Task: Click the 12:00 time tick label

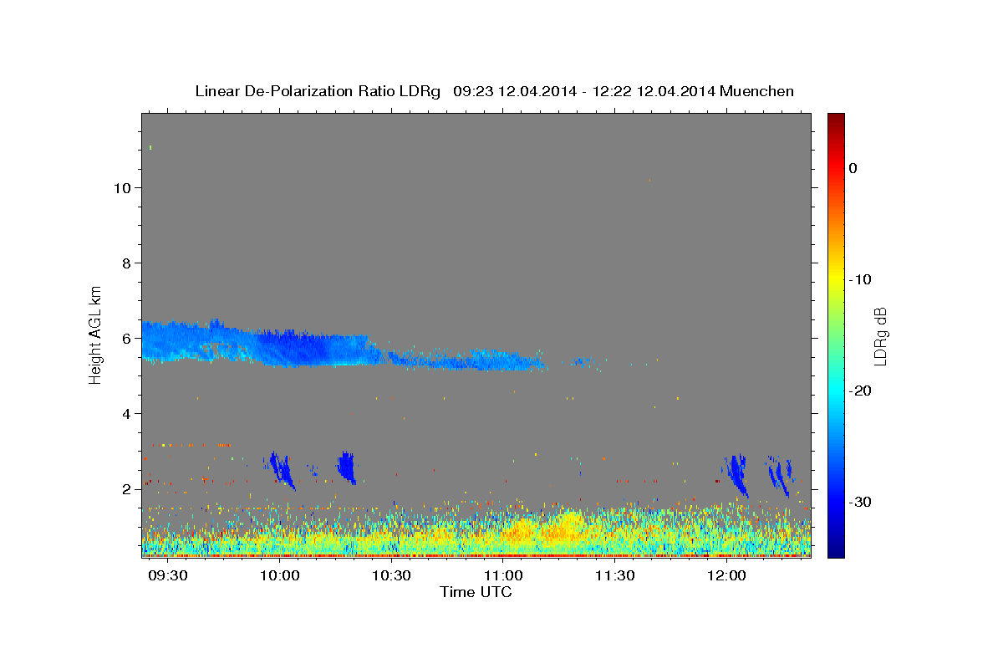Action: (x=727, y=576)
